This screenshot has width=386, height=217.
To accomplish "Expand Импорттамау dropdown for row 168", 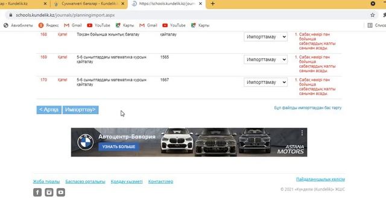I will 265,37.
